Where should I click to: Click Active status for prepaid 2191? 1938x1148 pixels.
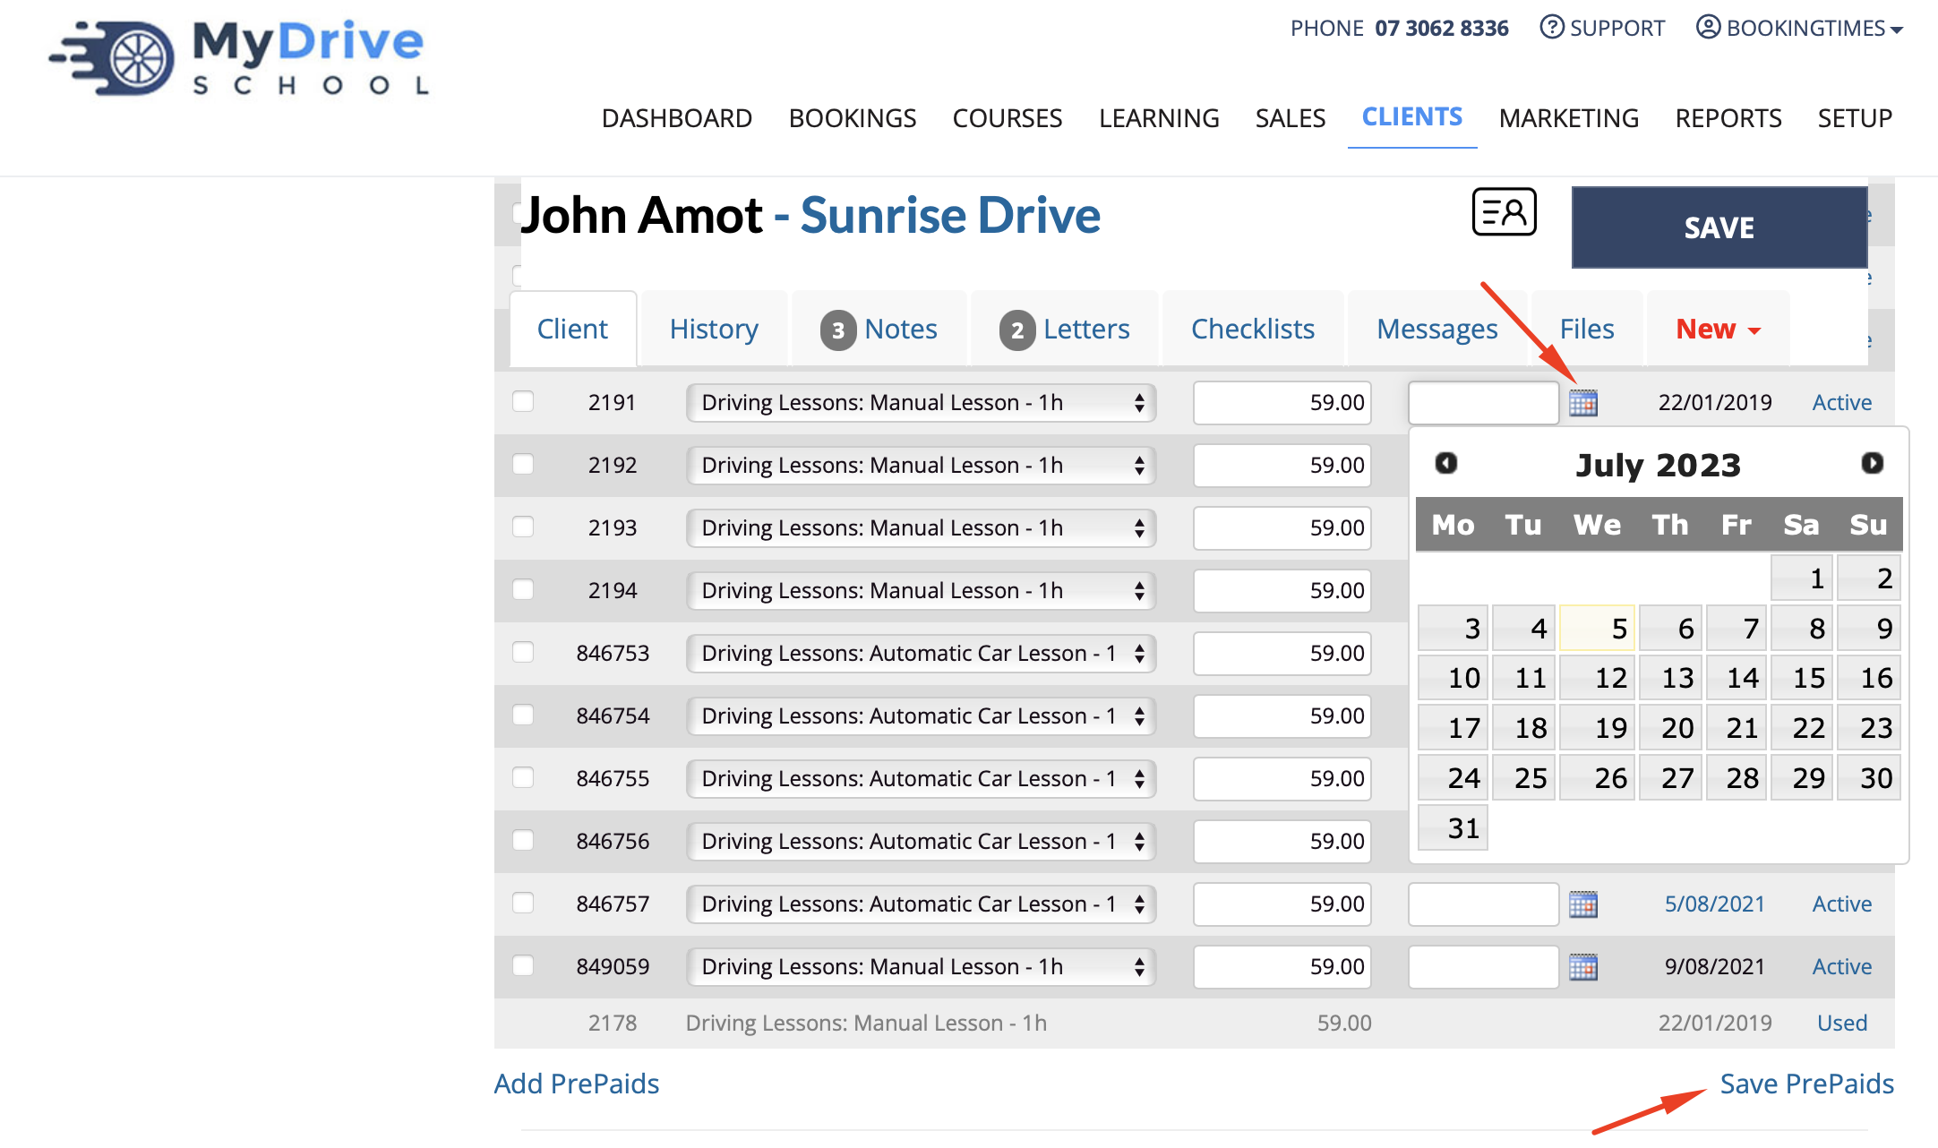1842,403
